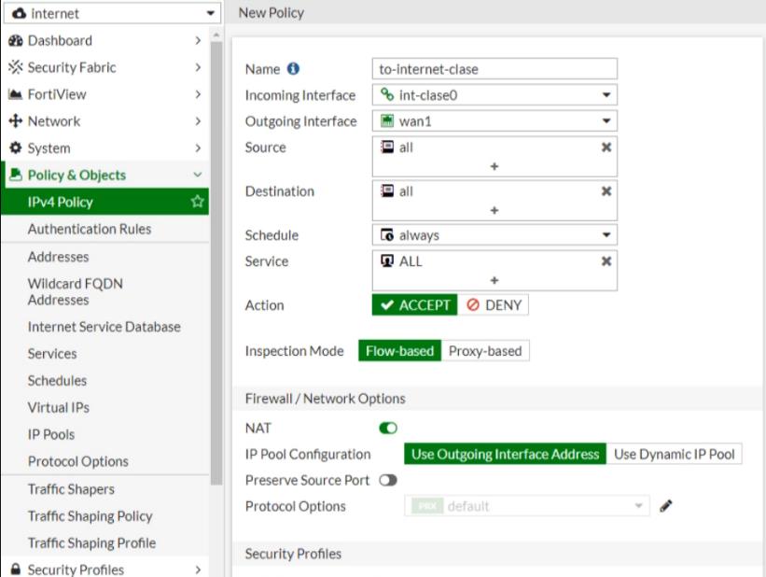Open Authentication Rules
Viewport: 766px width, 577px height.
(x=105, y=229)
